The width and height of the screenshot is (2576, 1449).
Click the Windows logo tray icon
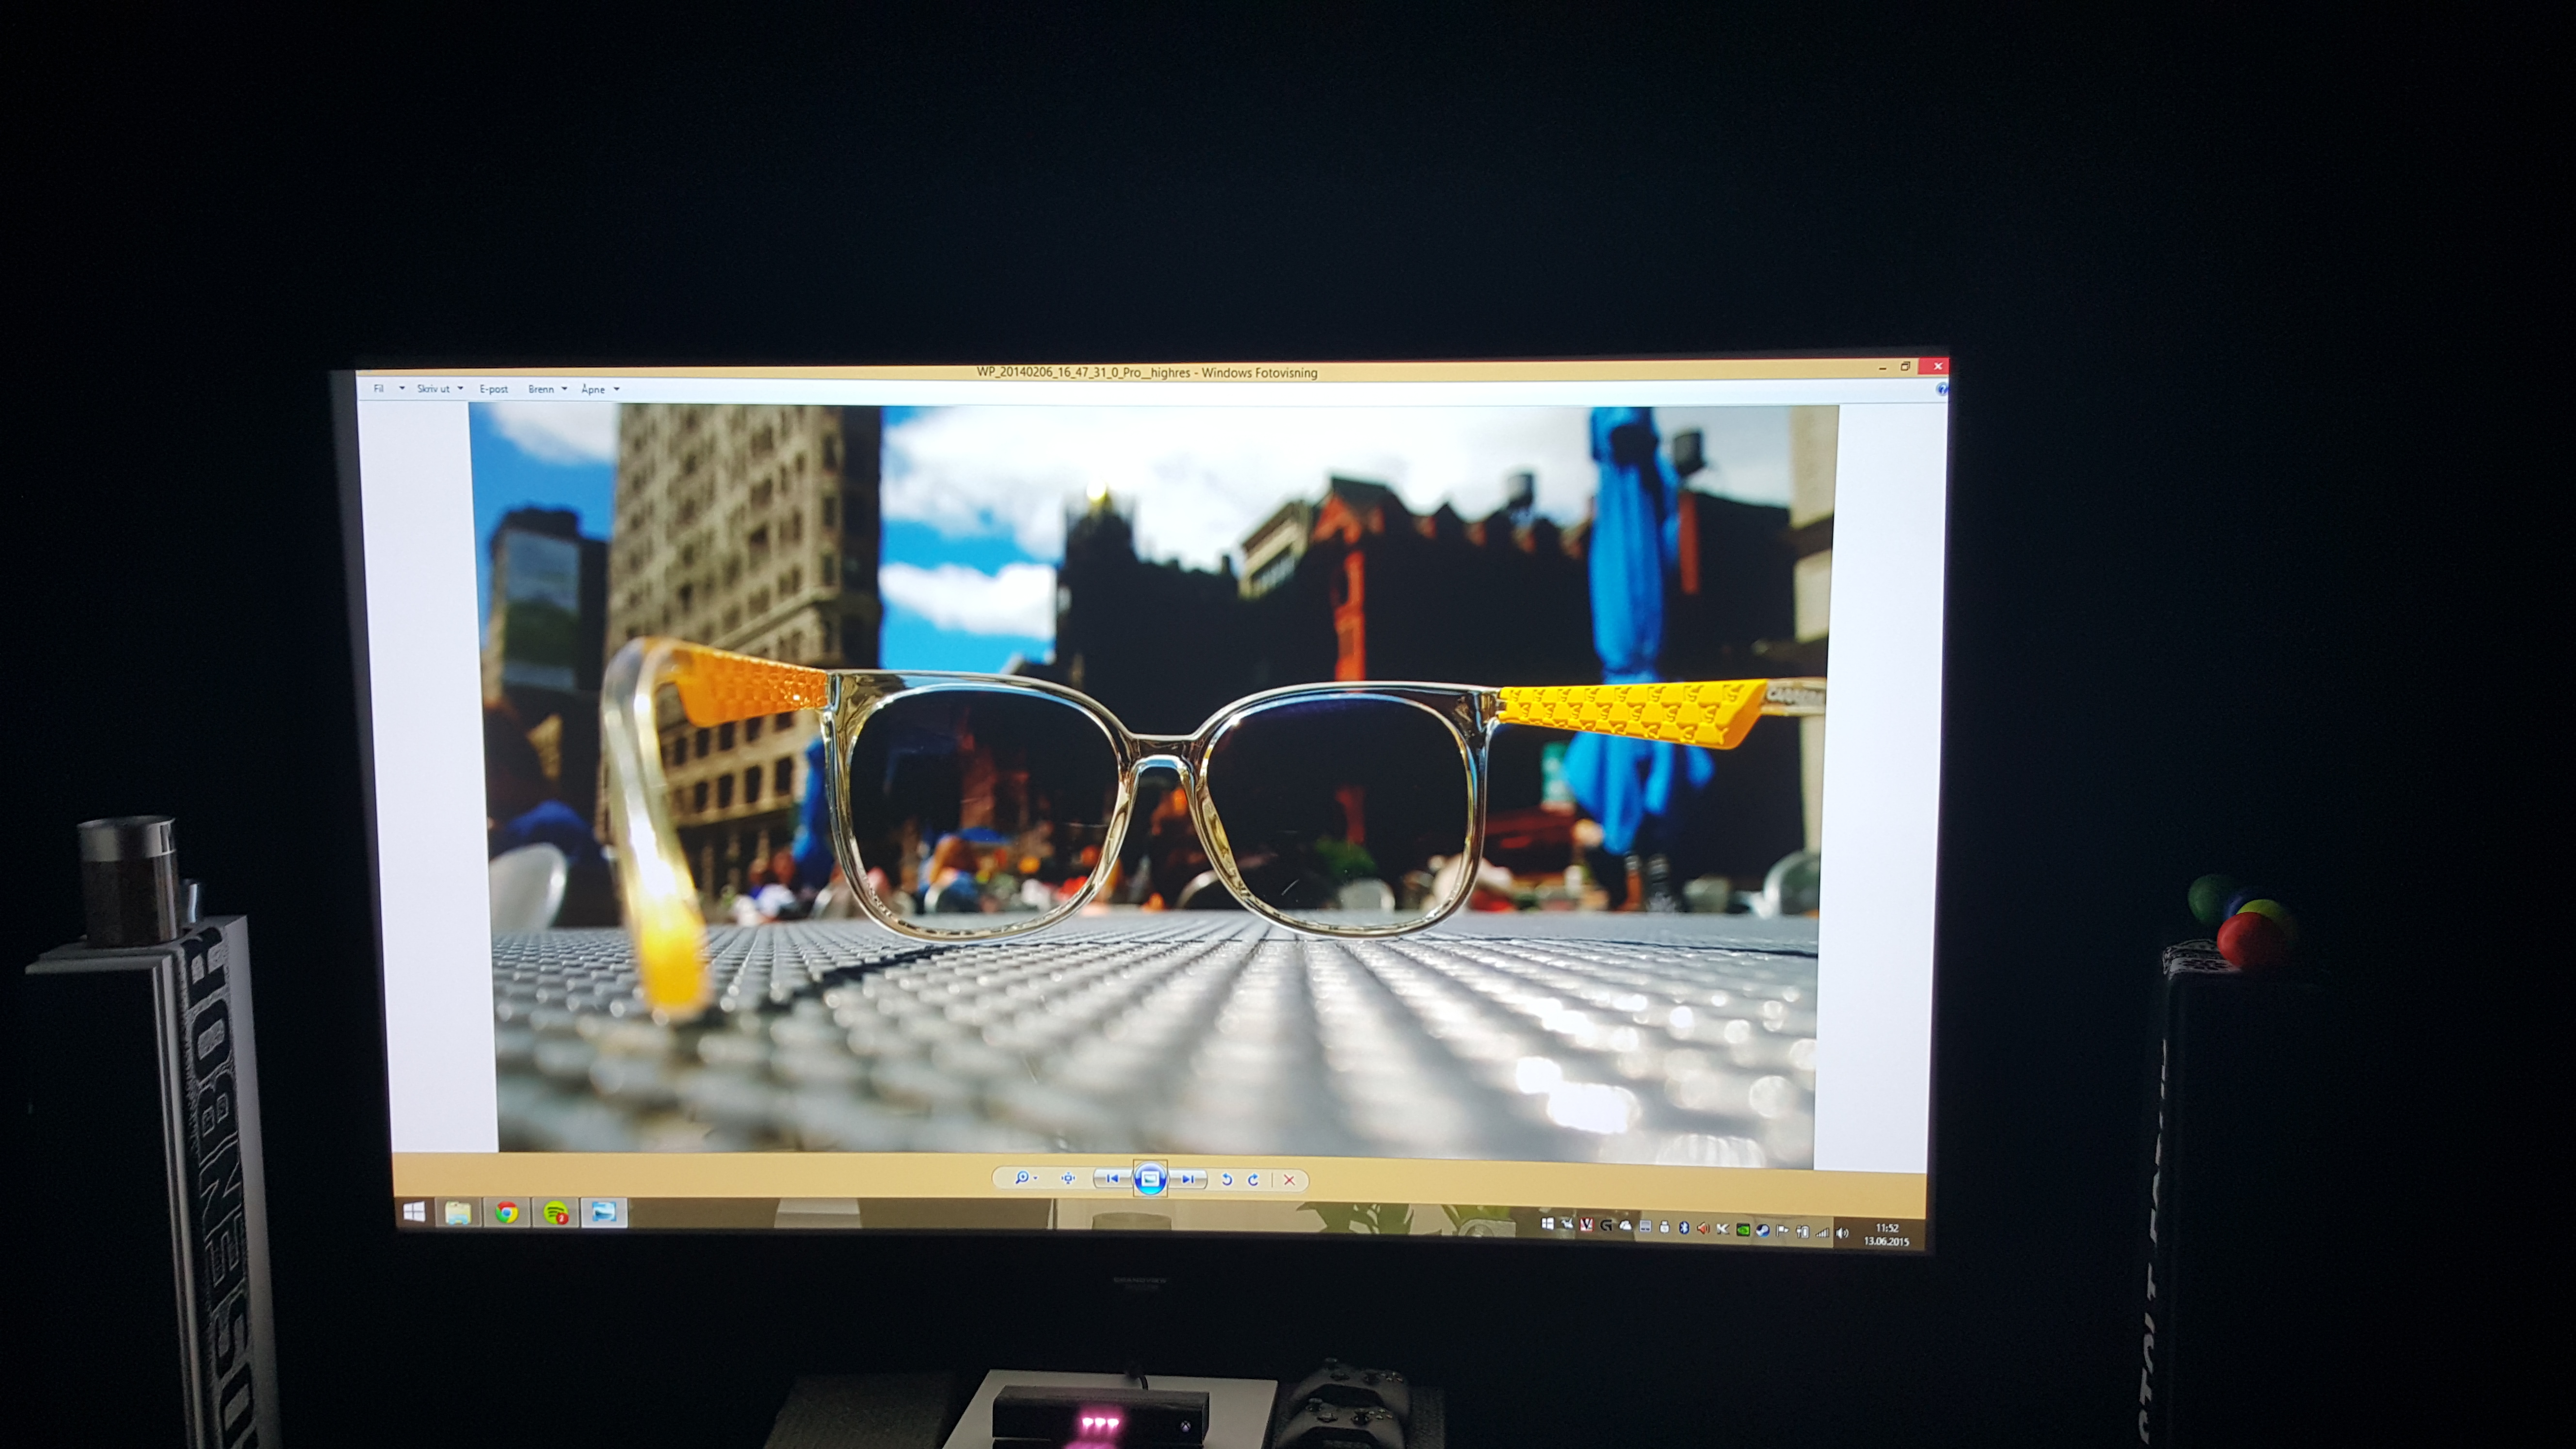point(1548,1224)
